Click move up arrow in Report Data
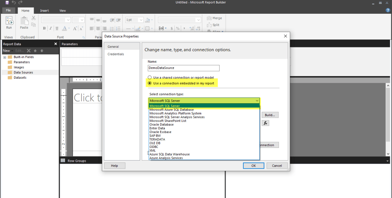The image size is (392, 198). click(x=35, y=50)
